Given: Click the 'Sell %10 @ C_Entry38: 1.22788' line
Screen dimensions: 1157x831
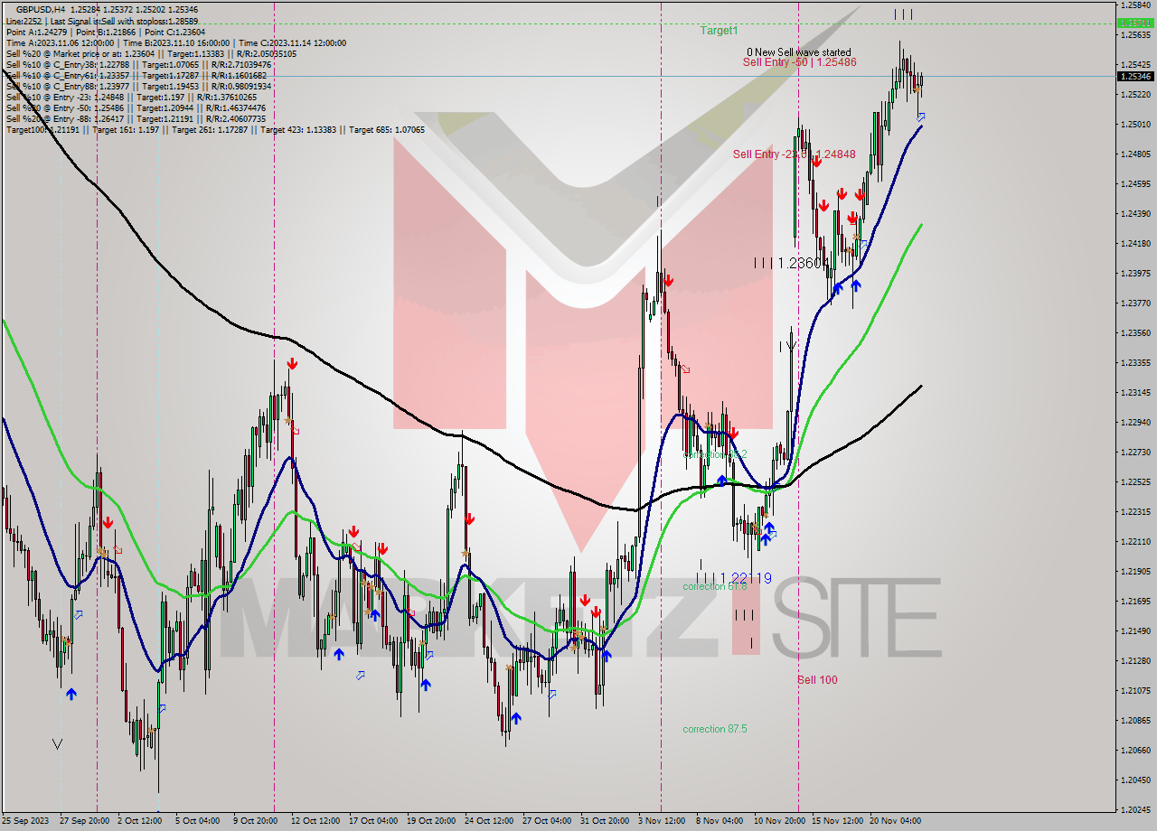Looking at the screenshot, I should point(138,64).
